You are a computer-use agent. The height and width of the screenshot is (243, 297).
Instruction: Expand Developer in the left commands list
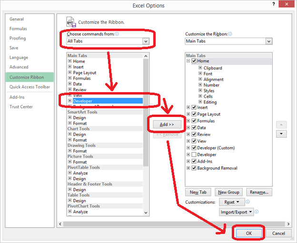(x=69, y=101)
